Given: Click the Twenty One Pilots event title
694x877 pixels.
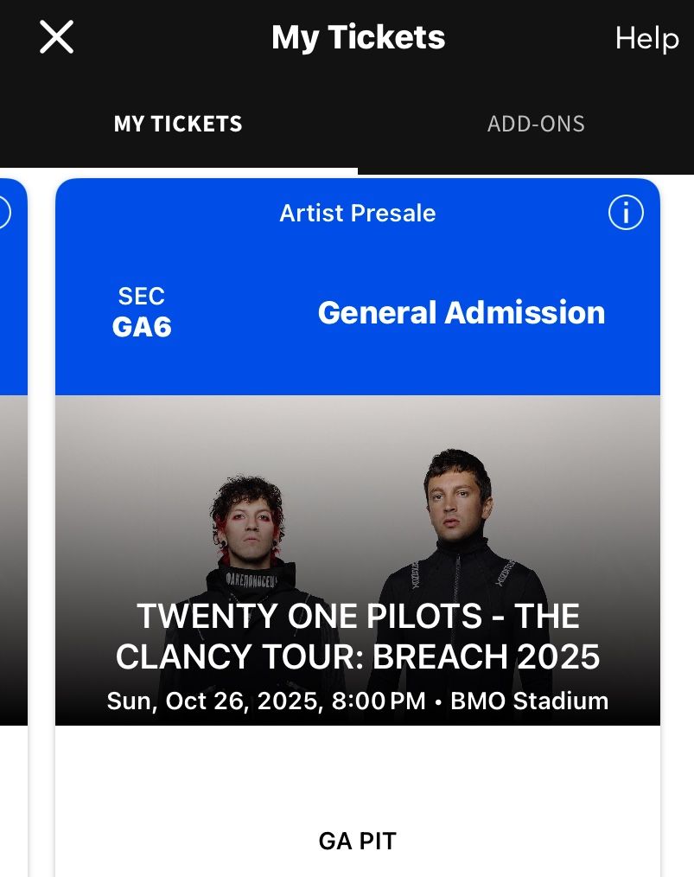Looking at the screenshot, I should (x=357, y=637).
